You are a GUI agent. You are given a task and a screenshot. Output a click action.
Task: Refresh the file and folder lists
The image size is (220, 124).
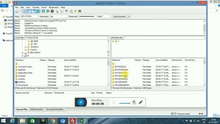43,11
